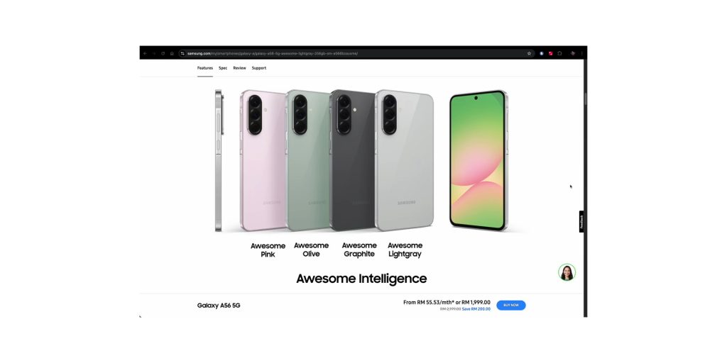
Task: Reload the page with the refresh icon
Action: (163, 53)
